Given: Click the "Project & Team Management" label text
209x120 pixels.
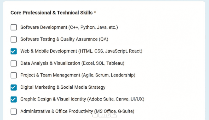Looking at the screenshot, I should 78,75.
